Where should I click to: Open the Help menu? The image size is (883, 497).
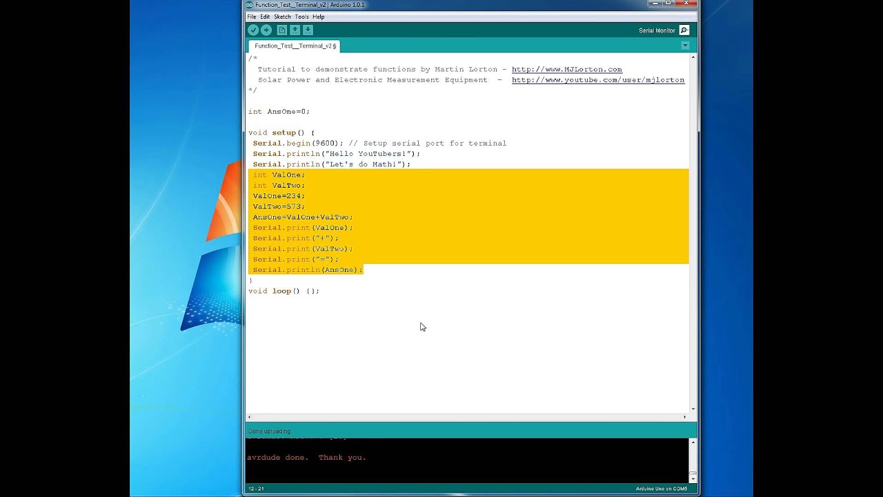[x=318, y=17]
